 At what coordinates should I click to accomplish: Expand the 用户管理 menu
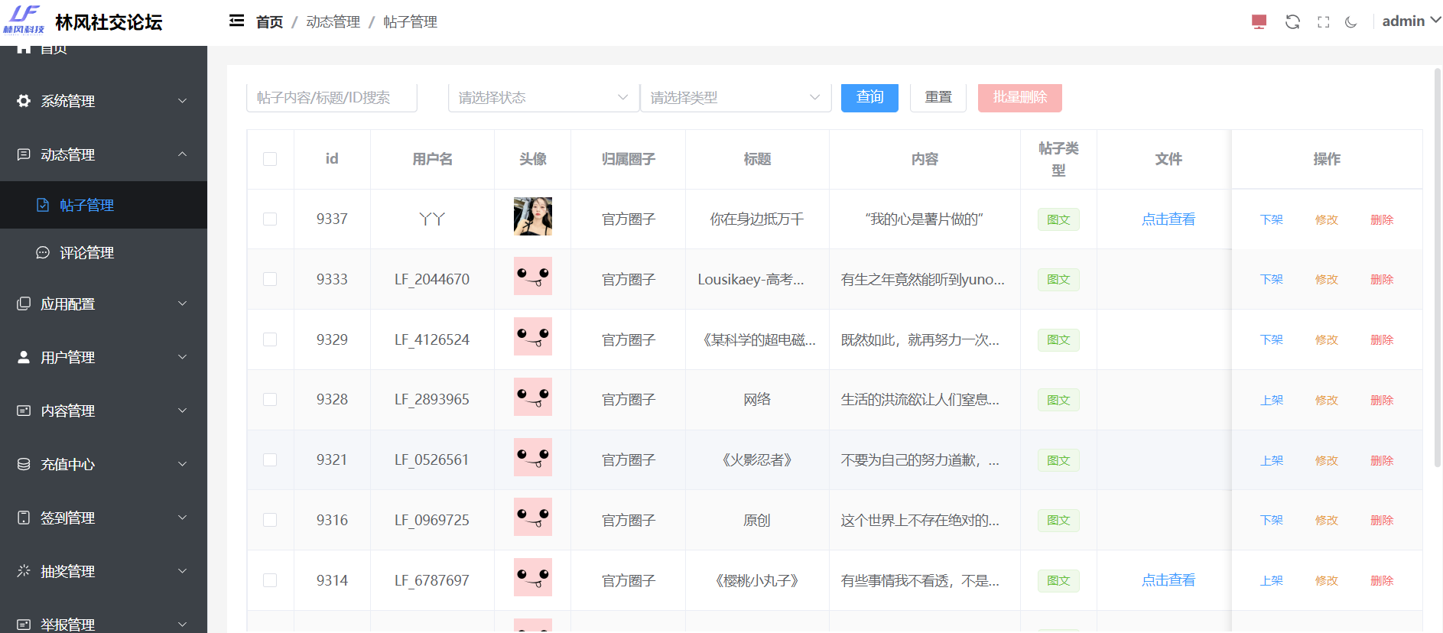[x=103, y=357]
